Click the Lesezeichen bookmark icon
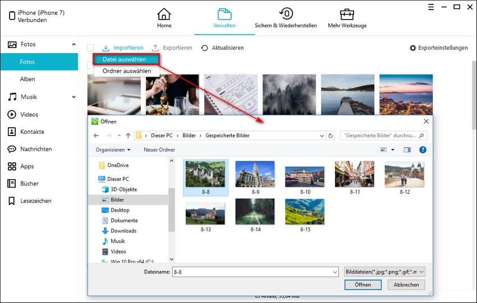Screen dimensions: 477x303 pos(12,201)
